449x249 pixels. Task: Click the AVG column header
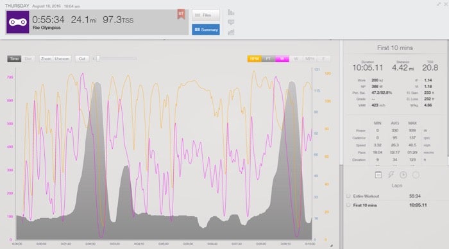pos(395,123)
